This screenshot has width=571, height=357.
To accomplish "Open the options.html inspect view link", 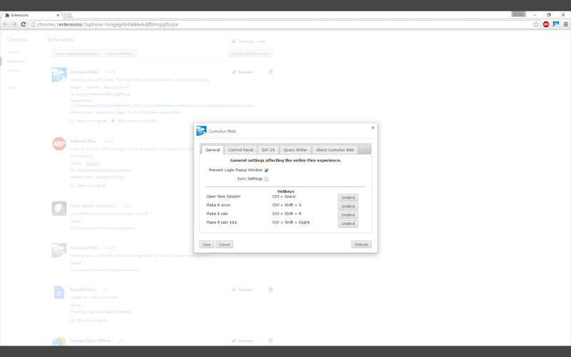I will (x=154, y=112).
